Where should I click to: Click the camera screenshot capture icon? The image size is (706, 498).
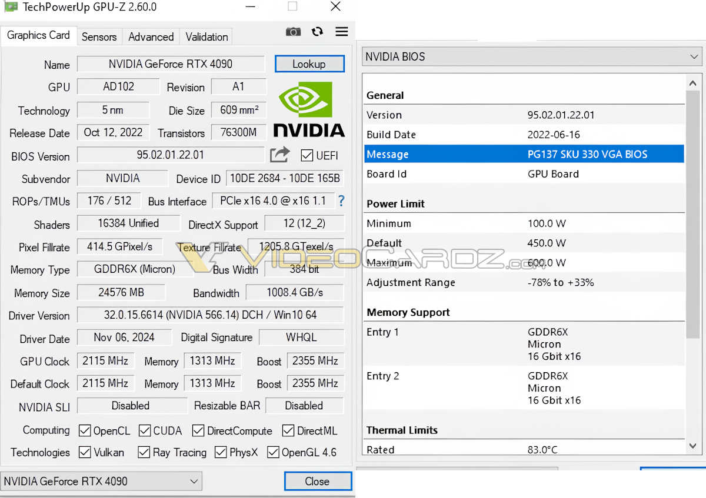click(x=293, y=32)
